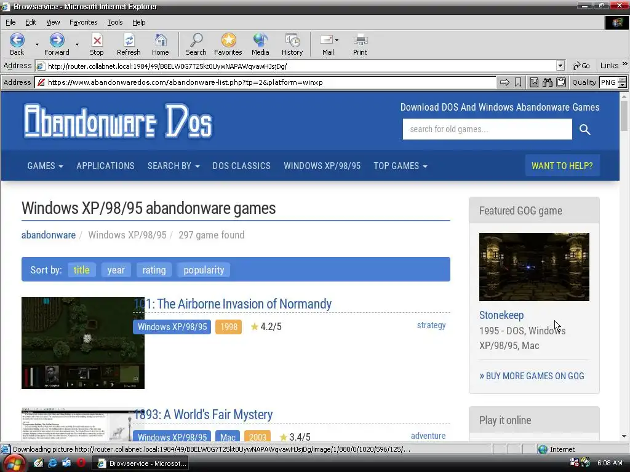This screenshot has width=630, height=472.
Task: Open the History icon
Action: pos(292,40)
